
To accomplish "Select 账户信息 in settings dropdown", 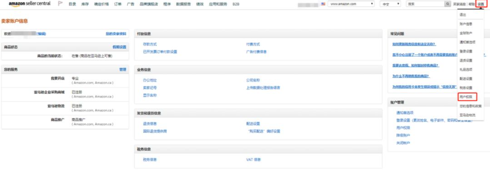I will (x=466, y=24).
